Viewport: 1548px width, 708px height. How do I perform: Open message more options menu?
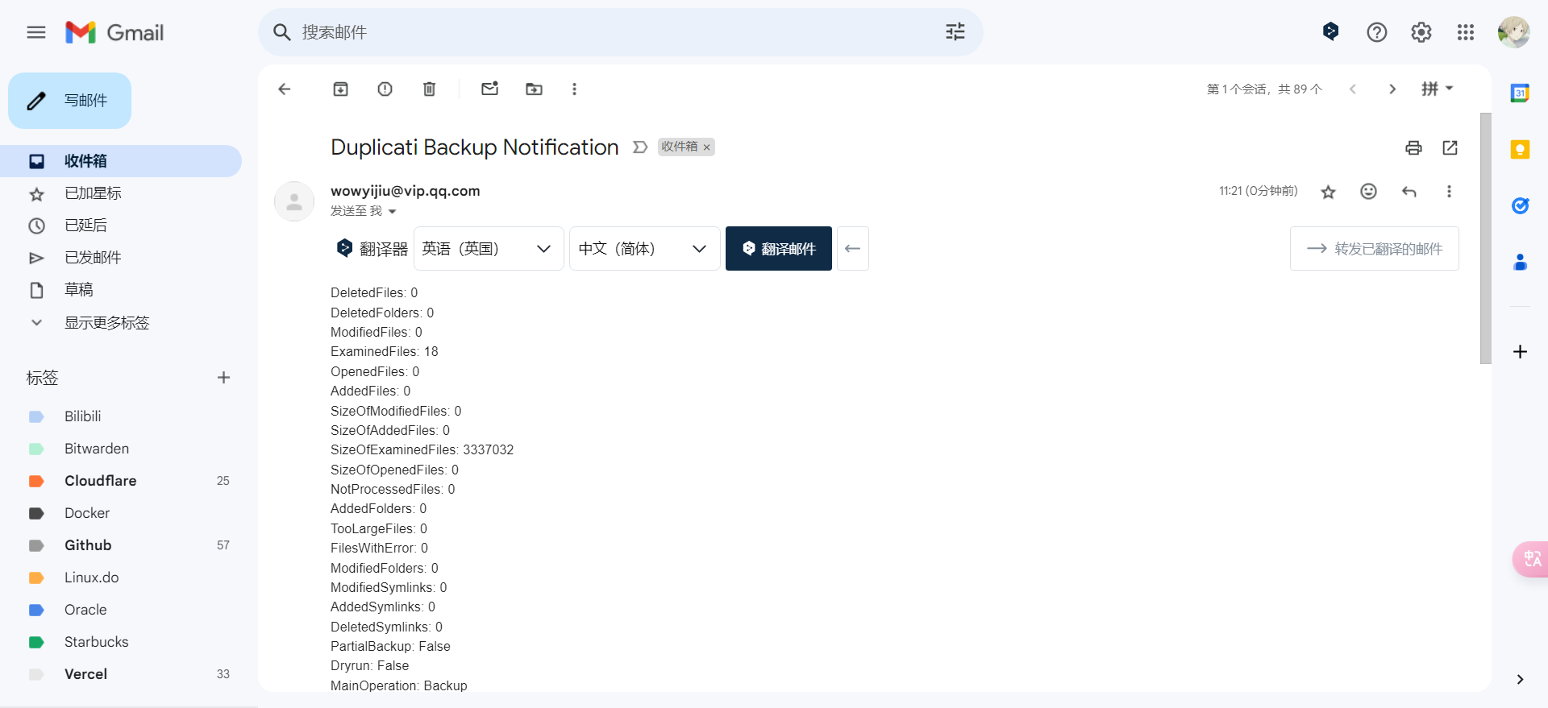(x=1449, y=191)
